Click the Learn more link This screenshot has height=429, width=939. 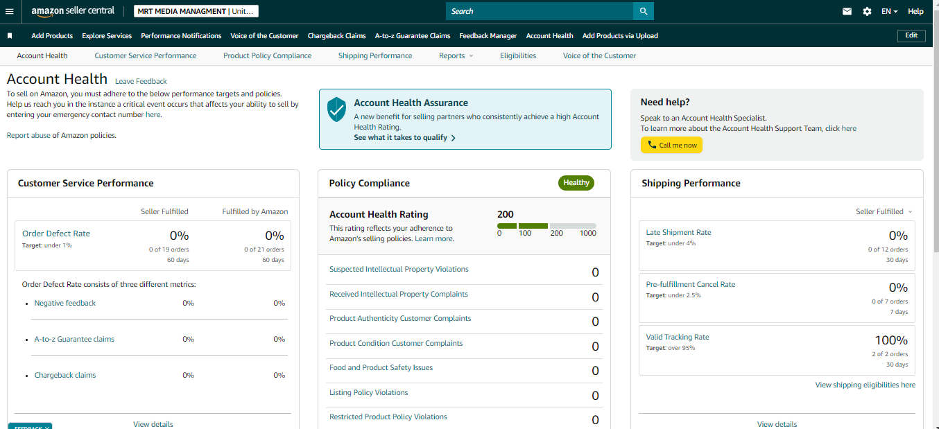[x=434, y=238]
